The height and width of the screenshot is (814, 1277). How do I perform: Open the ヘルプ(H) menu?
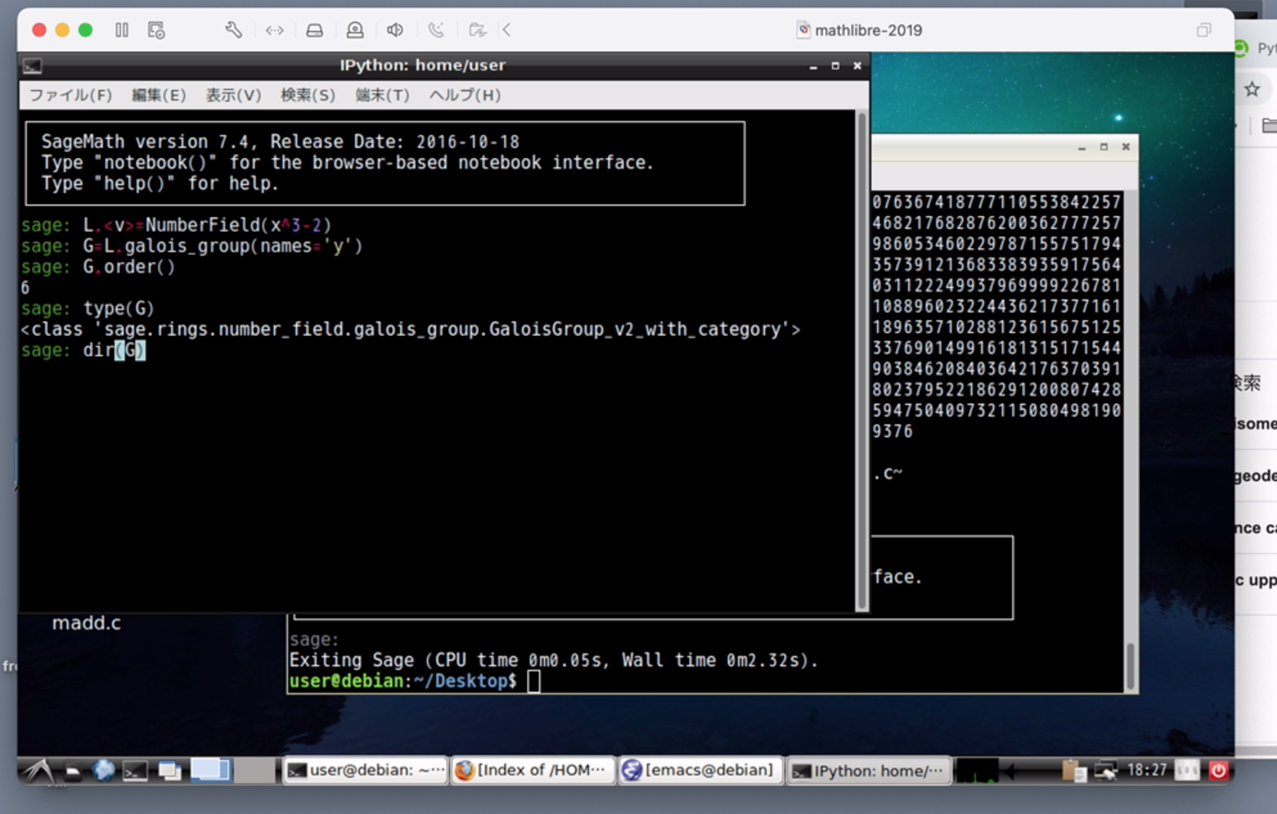click(465, 95)
